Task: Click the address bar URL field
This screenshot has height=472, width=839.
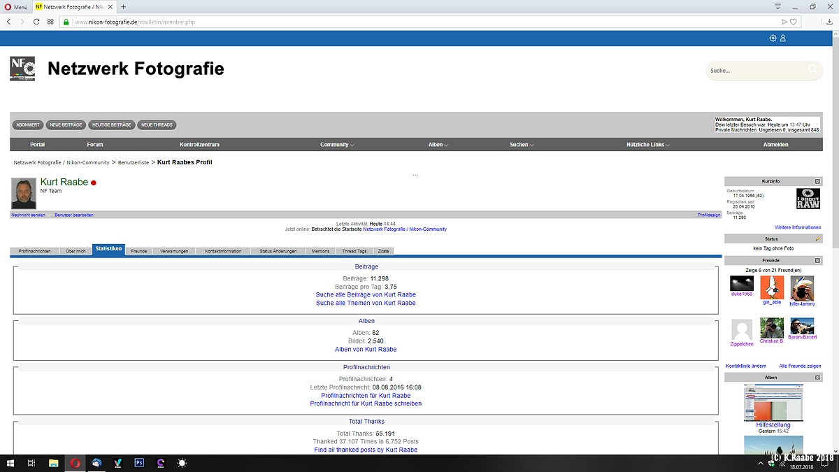Action: point(419,22)
